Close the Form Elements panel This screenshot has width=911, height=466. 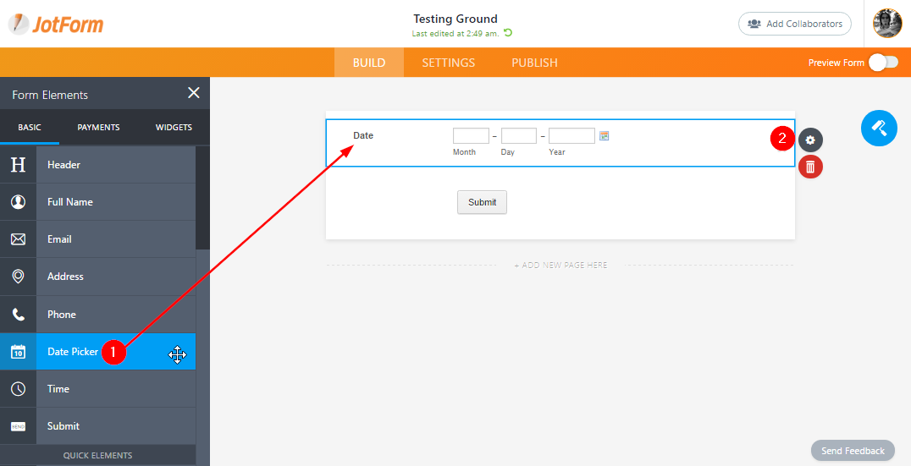tap(194, 93)
